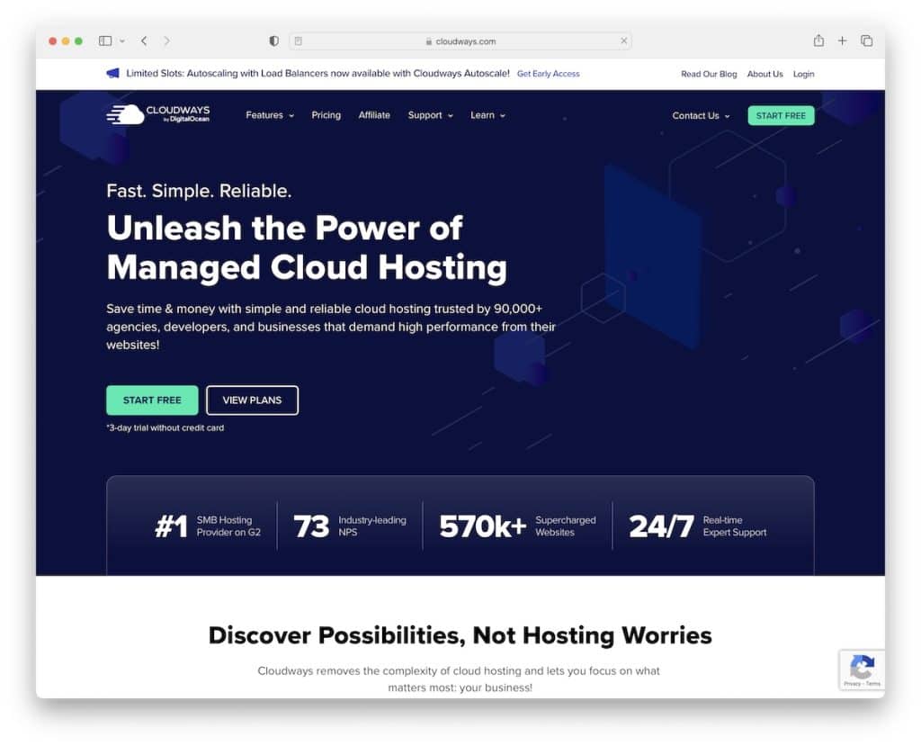Viewport: 921px width, 746px height.
Task: Open the About Us link
Action: click(x=765, y=74)
